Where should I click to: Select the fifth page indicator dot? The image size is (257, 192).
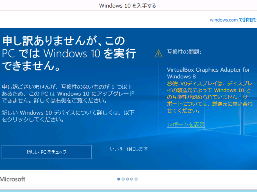[136, 179]
